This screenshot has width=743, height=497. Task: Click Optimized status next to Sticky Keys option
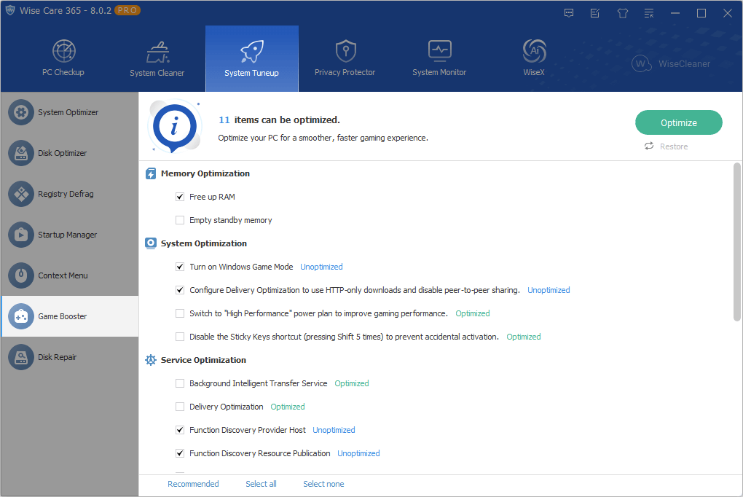coord(524,337)
